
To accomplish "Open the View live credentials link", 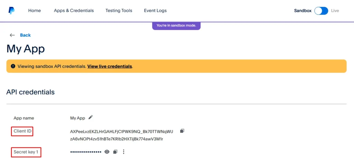I will (x=110, y=66).
